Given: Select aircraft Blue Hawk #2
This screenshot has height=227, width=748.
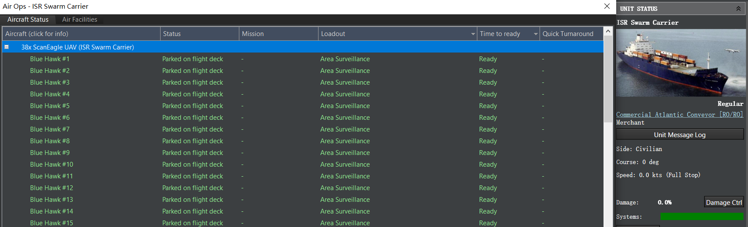Looking at the screenshot, I should 50,71.
